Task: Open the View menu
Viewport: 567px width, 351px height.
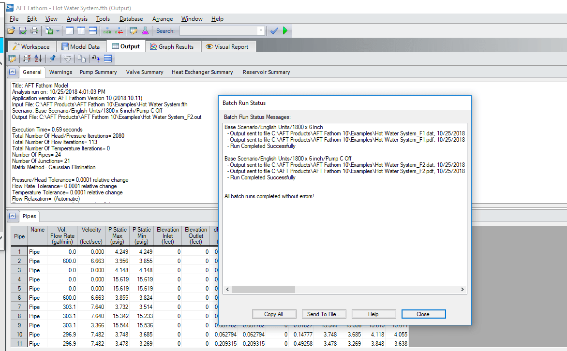Action: pos(51,19)
